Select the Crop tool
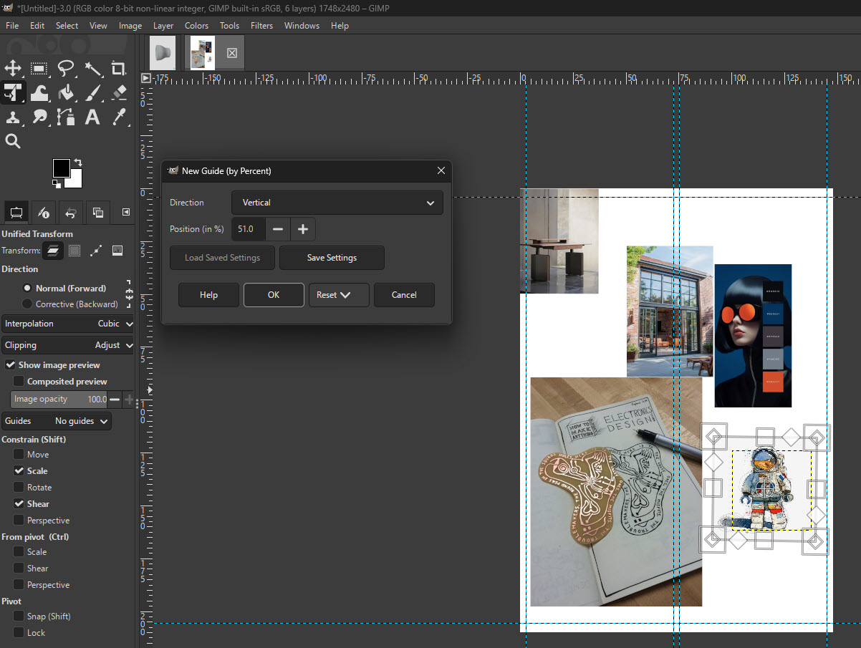Image resolution: width=861 pixels, height=648 pixels. tap(118, 69)
